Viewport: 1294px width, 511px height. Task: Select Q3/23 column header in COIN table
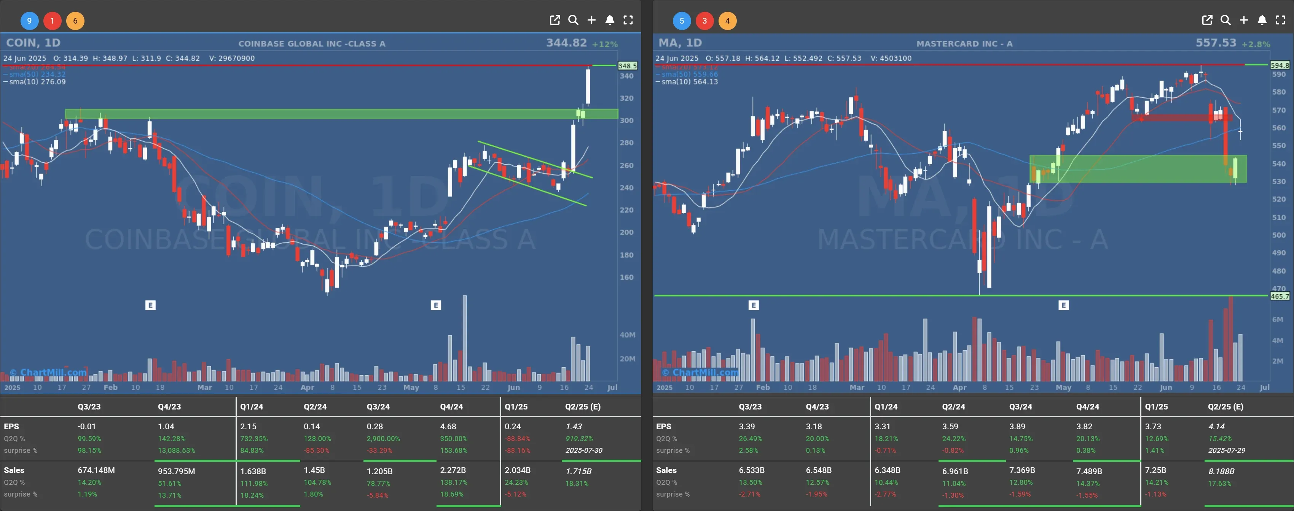pyautogui.click(x=89, y=406)
